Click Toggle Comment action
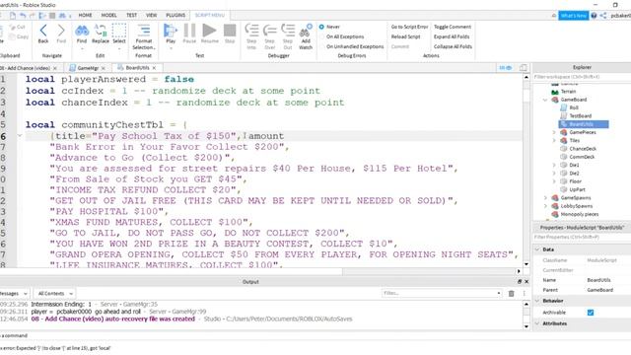 click(x=453, y=27)
